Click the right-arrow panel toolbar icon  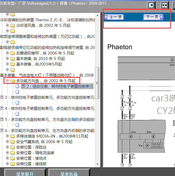click(x=151, y=5)
